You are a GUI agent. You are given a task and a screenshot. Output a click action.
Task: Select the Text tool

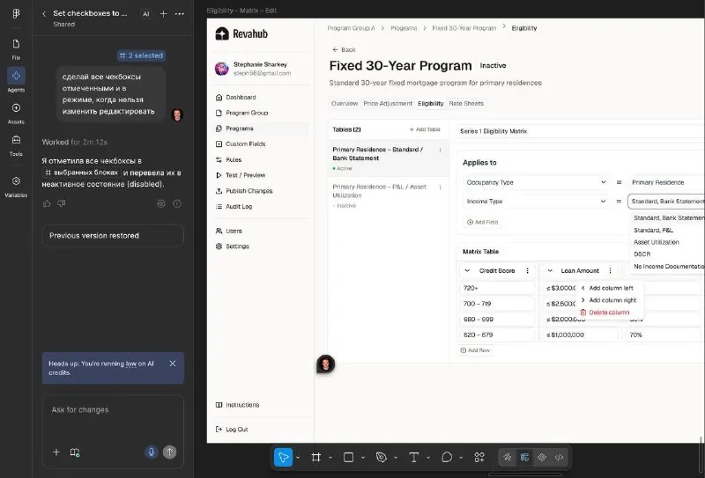click(x=413, y=458)
